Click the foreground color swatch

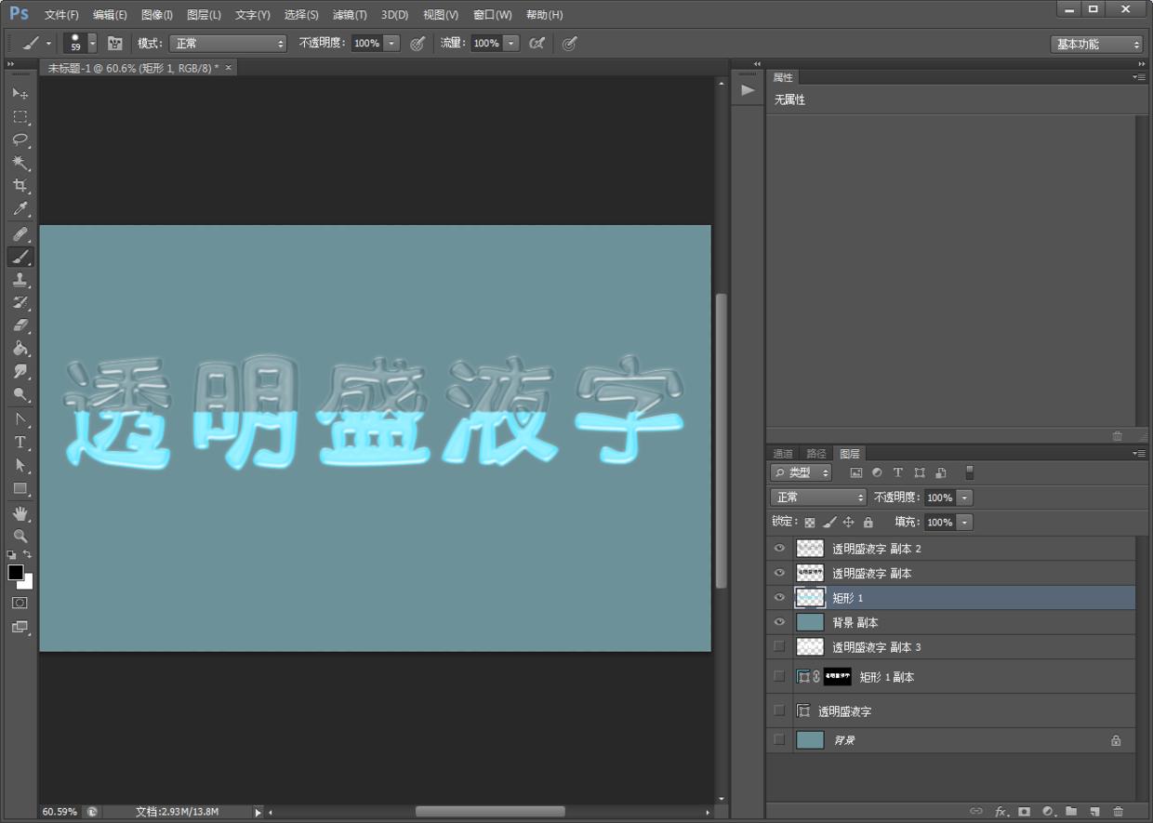click(16, 573)
